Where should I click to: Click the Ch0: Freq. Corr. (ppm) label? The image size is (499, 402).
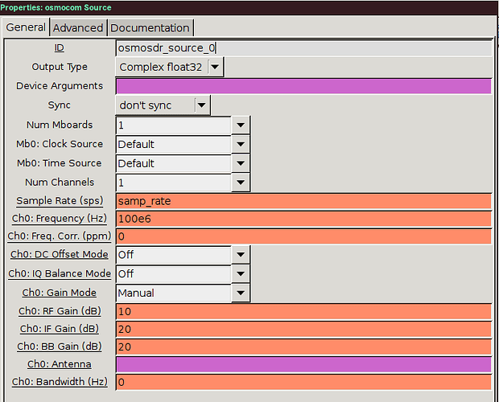pyautogui.click(x=60, y=236)
